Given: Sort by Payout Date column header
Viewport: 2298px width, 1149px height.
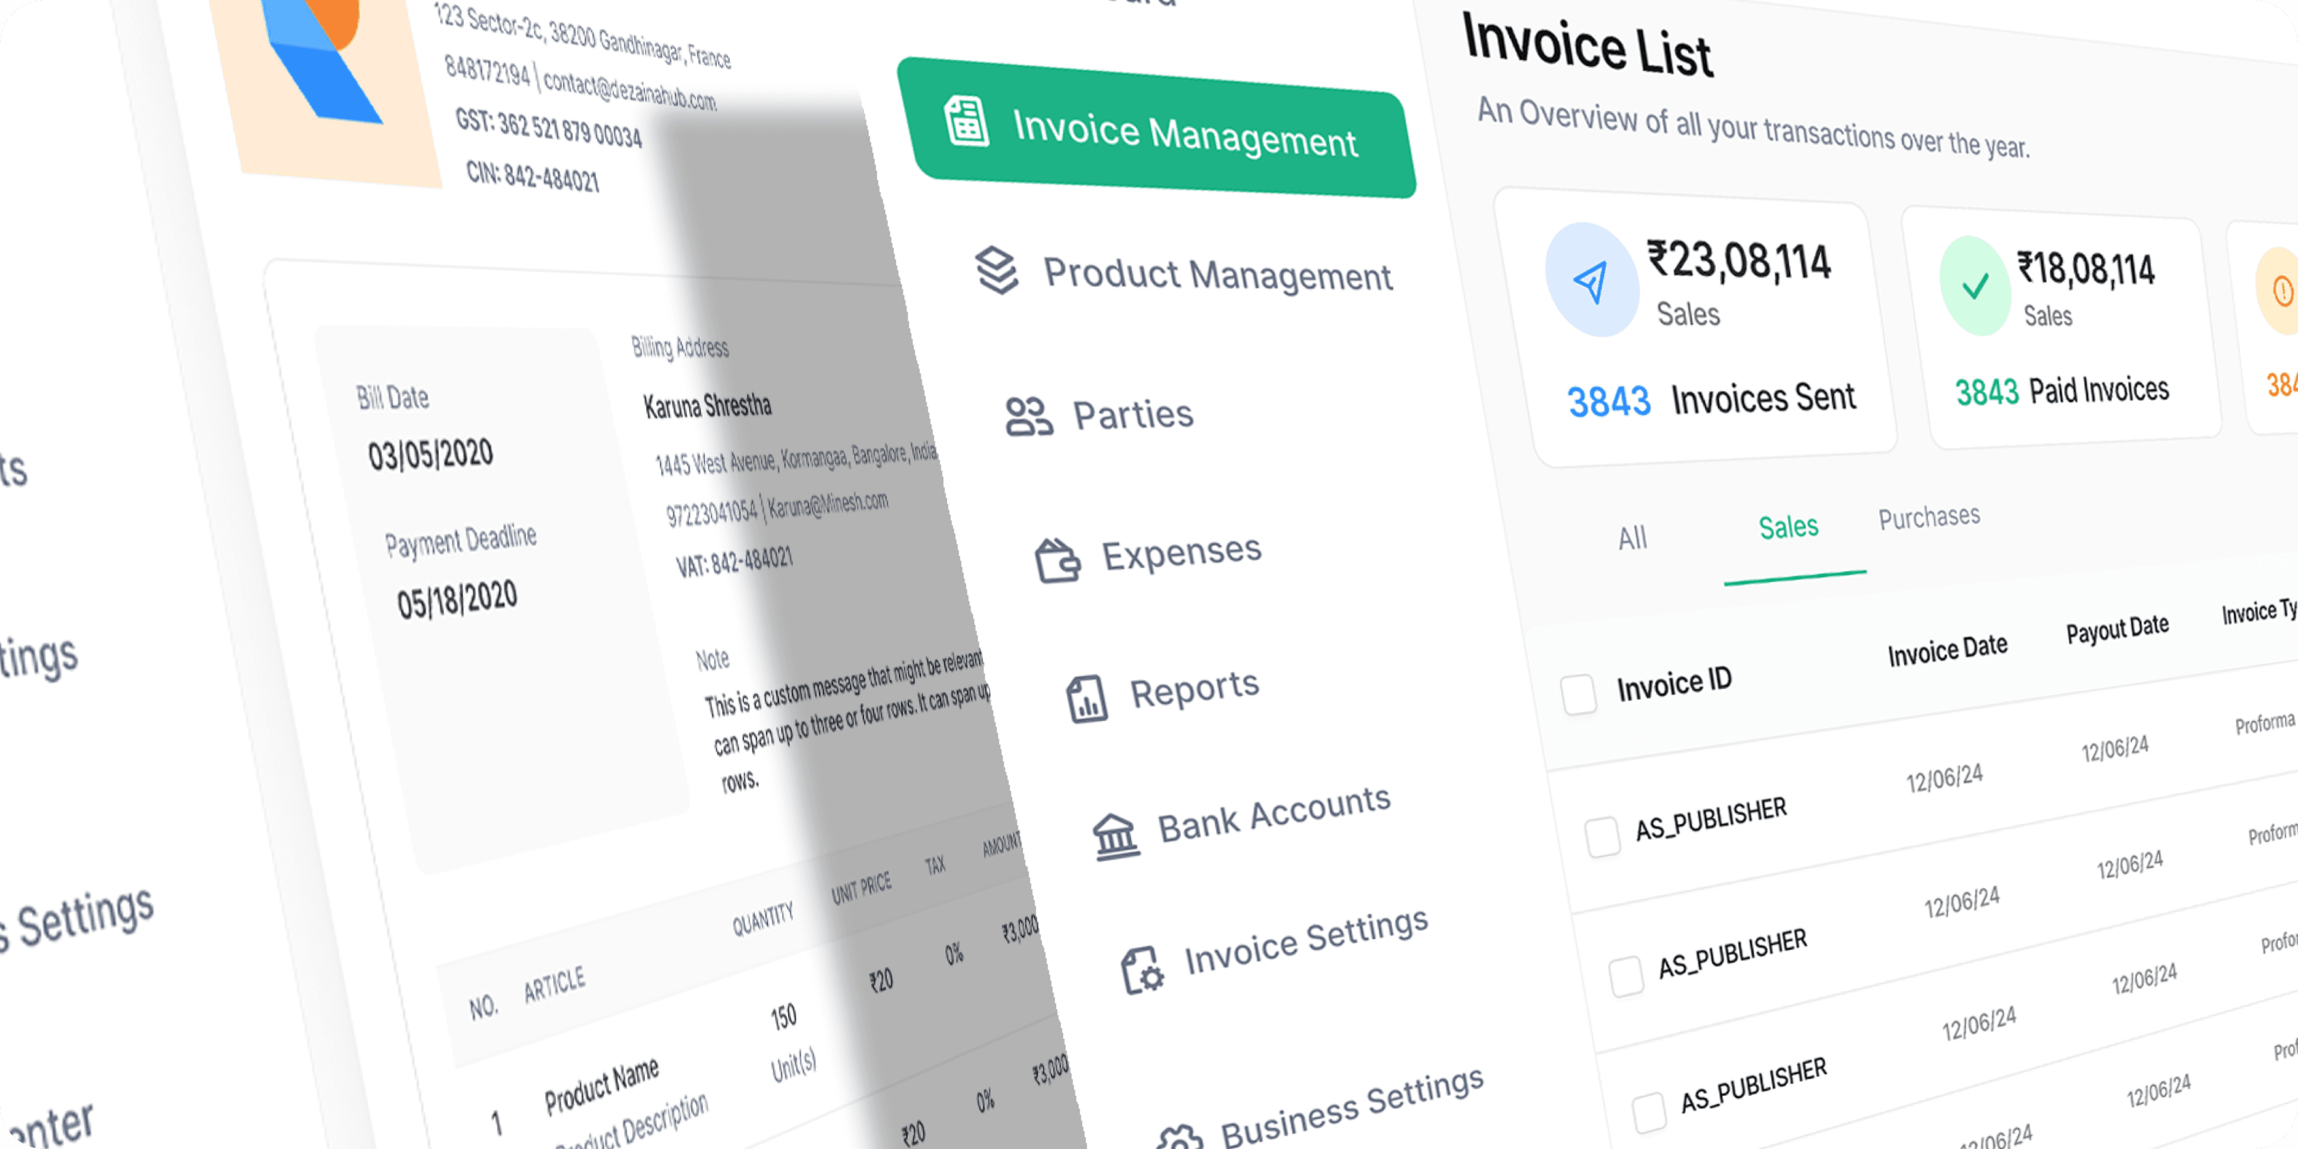Looking at the screenshot, I should [2118, 629].
